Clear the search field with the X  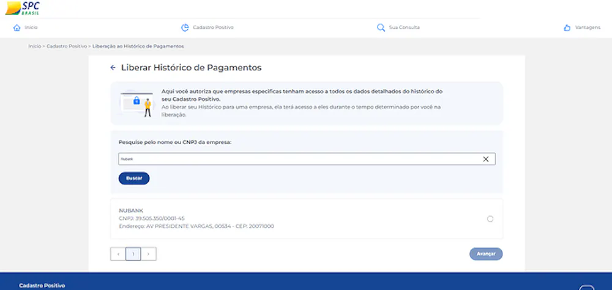coord(485,159)
